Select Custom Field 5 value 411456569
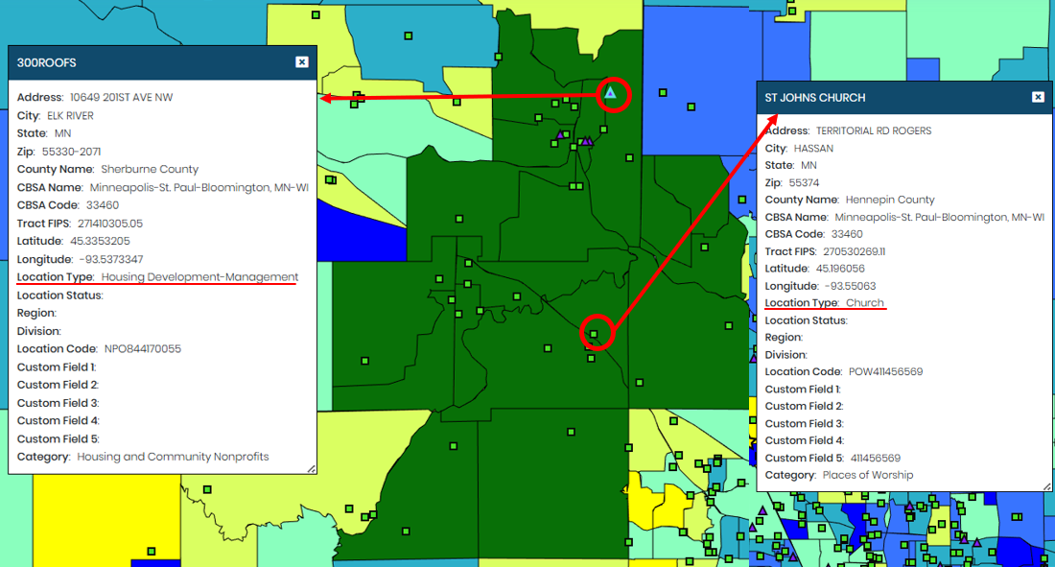This screenshot has width=1055, height=567. [x=875, y=458]
